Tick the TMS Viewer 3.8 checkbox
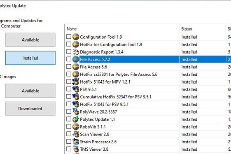This screenshot has width=231, height=154. pyautogui.click(x=69, y=149)
